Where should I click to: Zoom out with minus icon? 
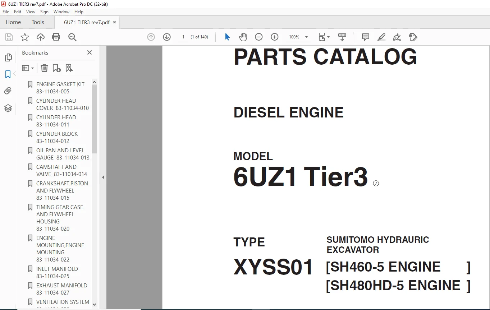click(259, 37)
